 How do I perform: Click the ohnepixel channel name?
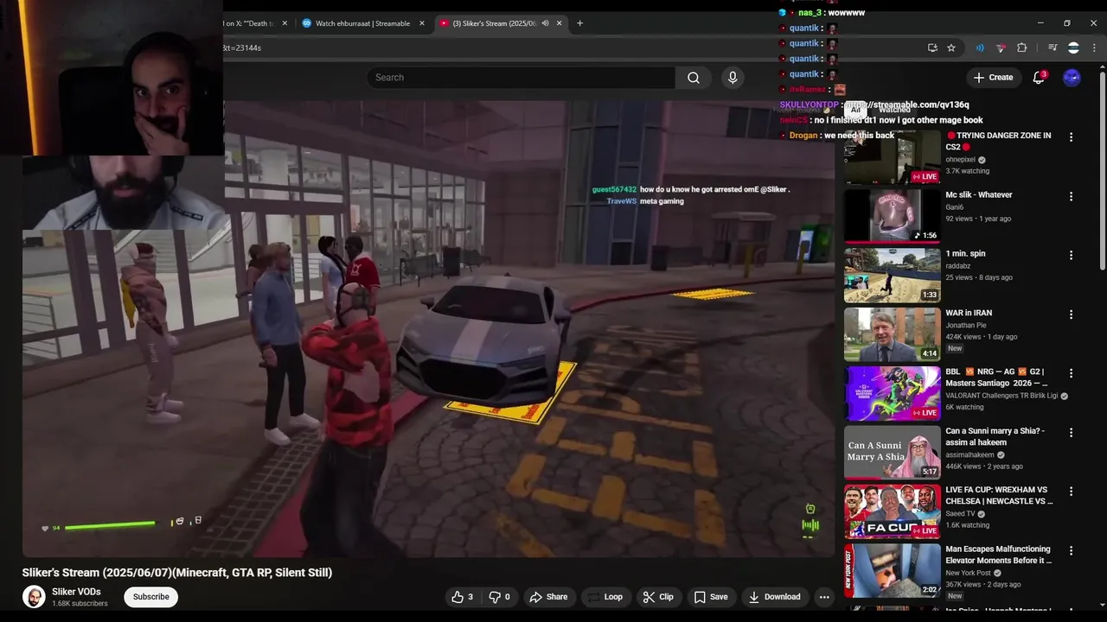click(960, 160)
